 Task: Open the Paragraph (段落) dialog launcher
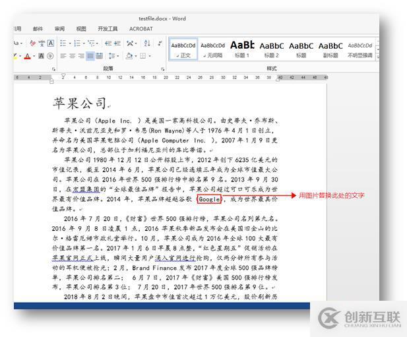click(162, 69)
